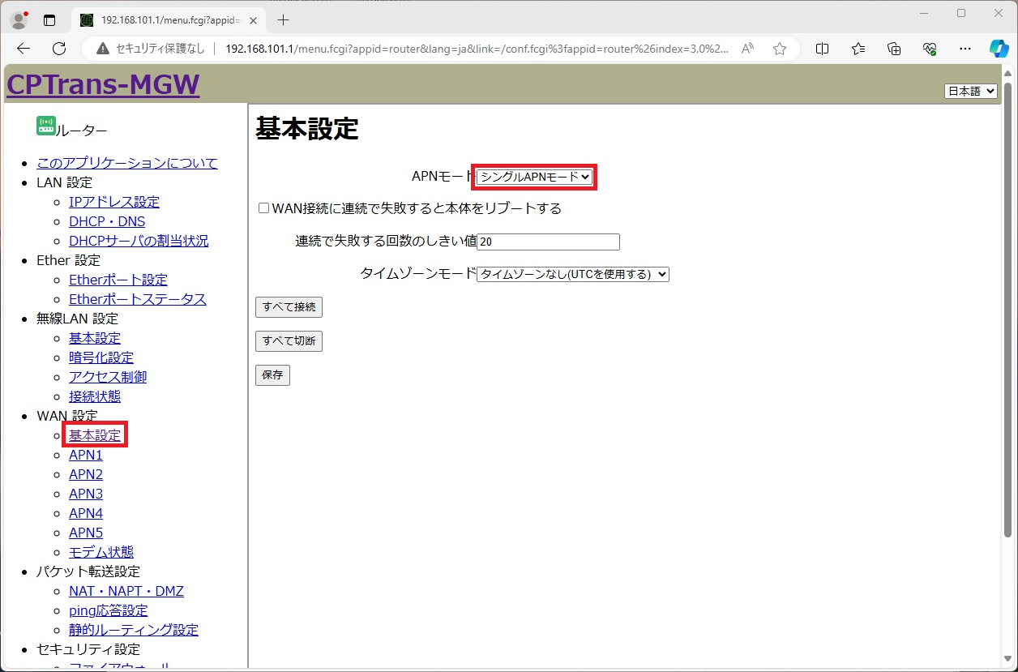Viewport: 1018px width, 672px height.
Task: Open the language selector showing 日本語
Action: coord(970,91)
